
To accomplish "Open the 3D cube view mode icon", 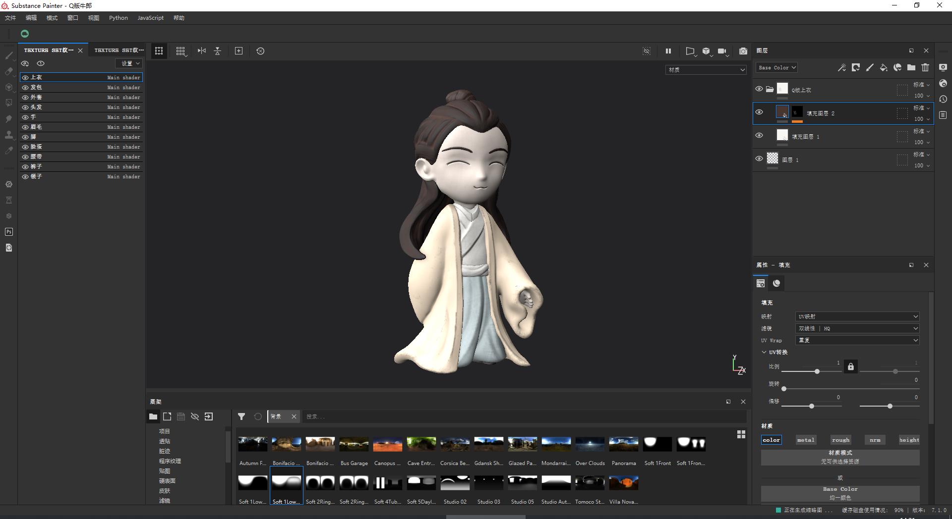I will tap(706, 51).
